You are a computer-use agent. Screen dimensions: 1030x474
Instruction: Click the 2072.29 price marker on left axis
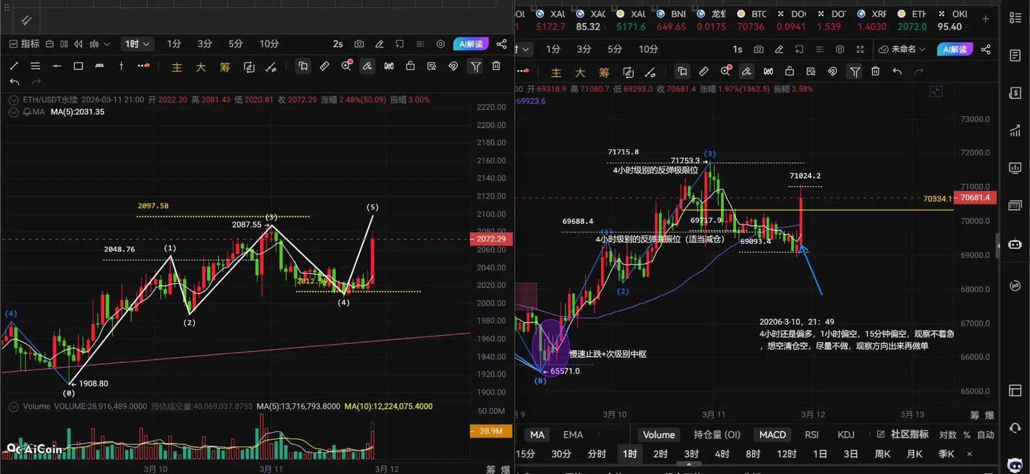click(491, 239)
